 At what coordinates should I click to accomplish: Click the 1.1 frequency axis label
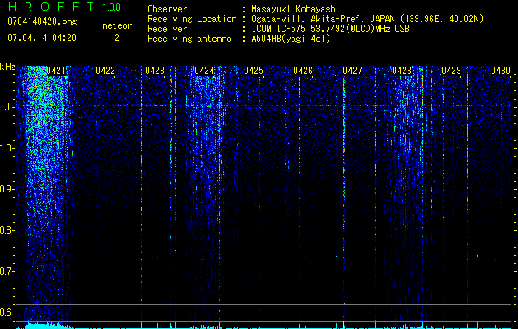coord(7,107)
